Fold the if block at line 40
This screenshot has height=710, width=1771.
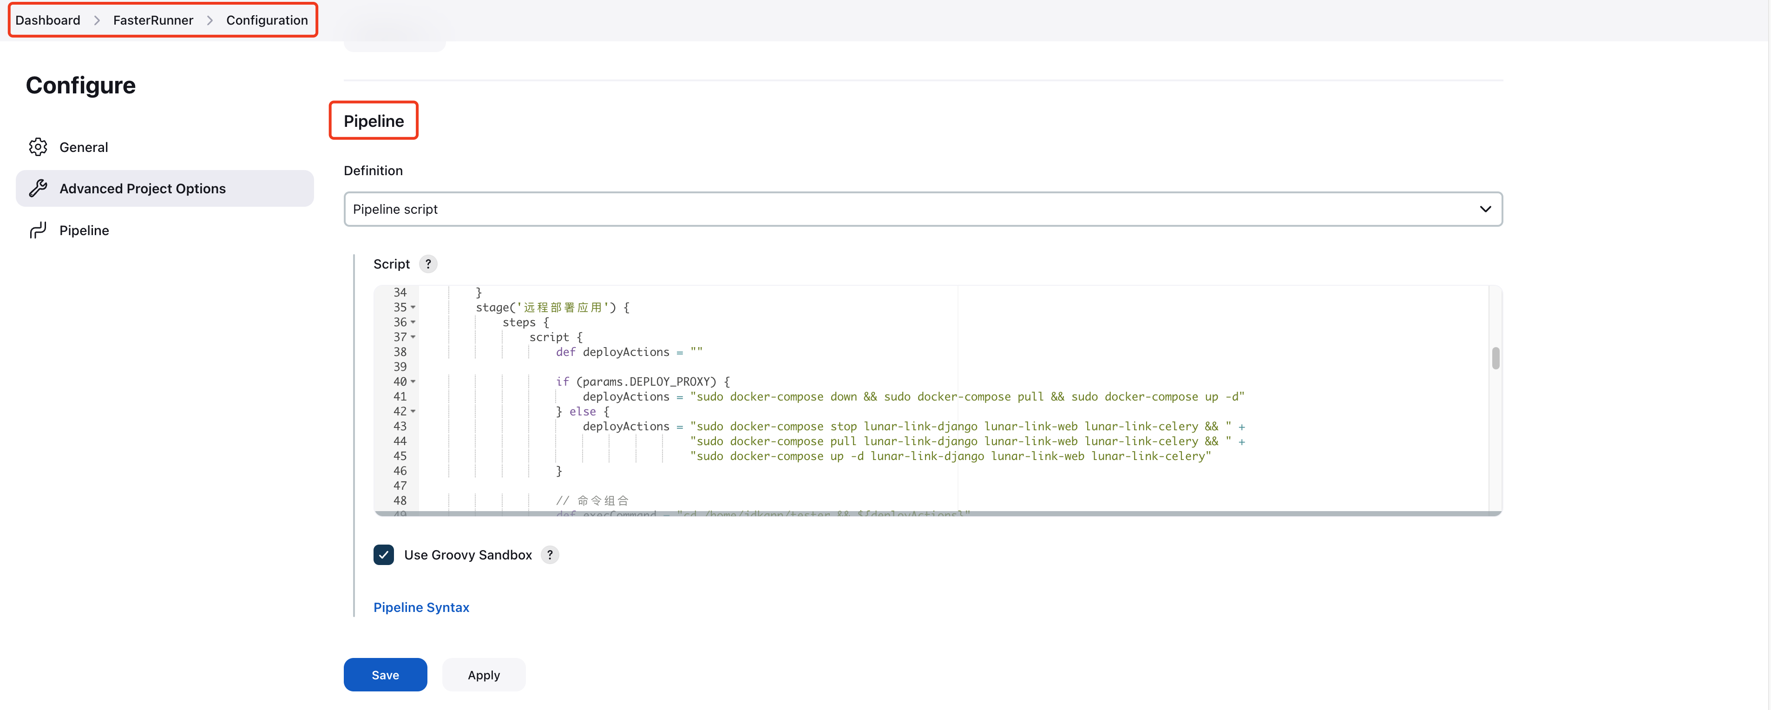[x=413, y=381]
